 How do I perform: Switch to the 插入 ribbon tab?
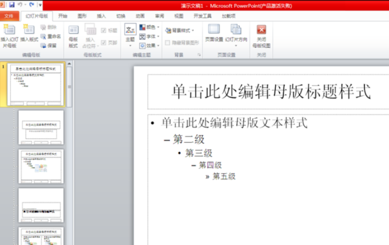101,16
